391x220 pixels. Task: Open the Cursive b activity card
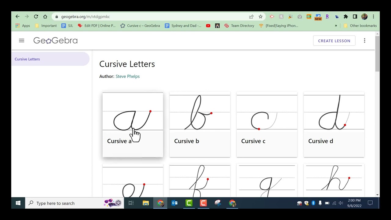[200, 124]
